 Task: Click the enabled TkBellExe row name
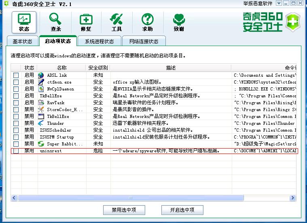(51, 96)
